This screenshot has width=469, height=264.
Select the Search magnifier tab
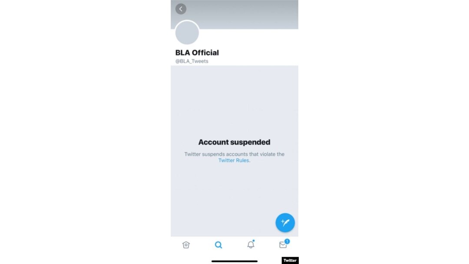[x=218, y=245]
